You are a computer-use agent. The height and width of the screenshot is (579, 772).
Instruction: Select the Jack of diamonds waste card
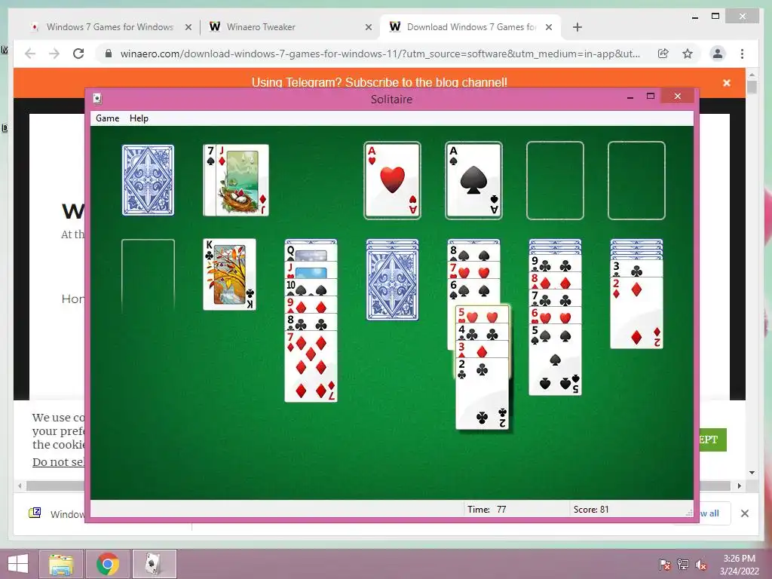coord(242,180)
